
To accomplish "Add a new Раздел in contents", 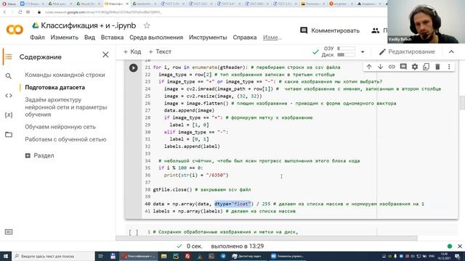I will 40,156.
